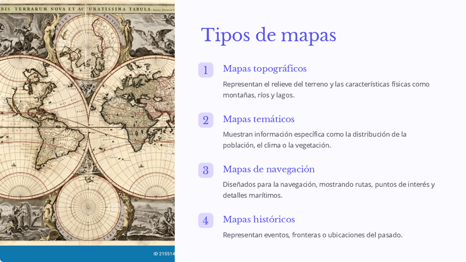Select the text about distribución de la población
The height and width of the screenshot is (262, 466).
[x=314, y=140]
